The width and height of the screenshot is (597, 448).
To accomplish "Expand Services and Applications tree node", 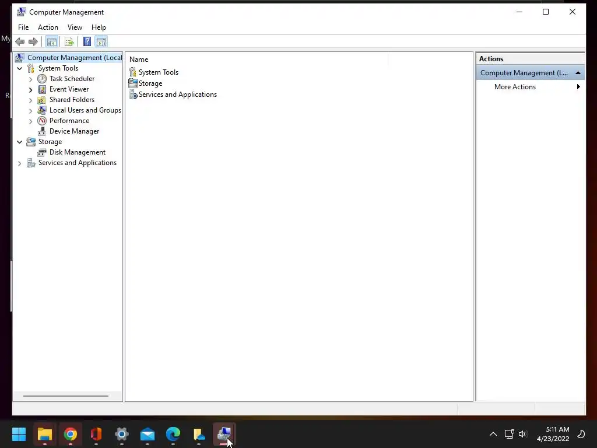I will 19,163.
